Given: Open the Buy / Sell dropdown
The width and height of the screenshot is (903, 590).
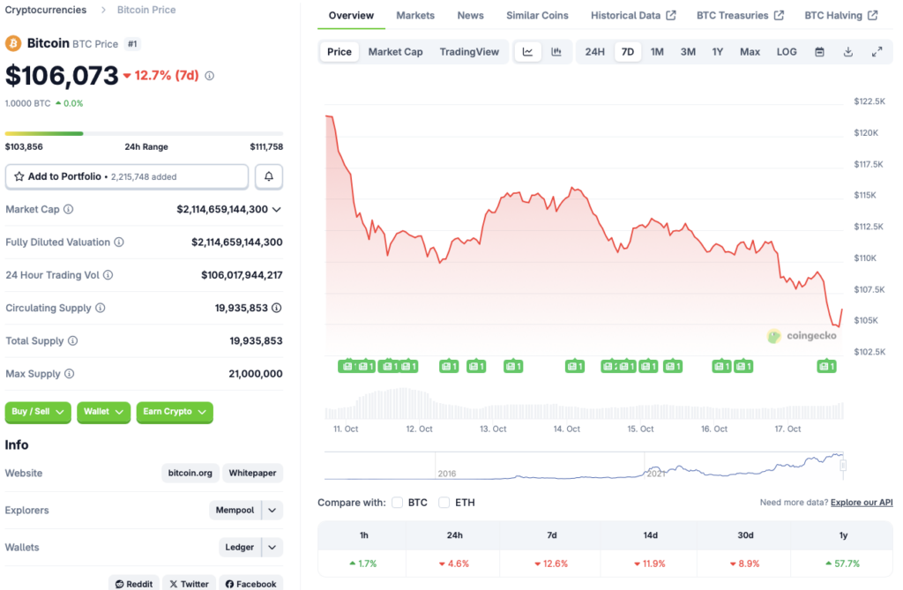Looking at the screenshot, I should coord(38,412).
